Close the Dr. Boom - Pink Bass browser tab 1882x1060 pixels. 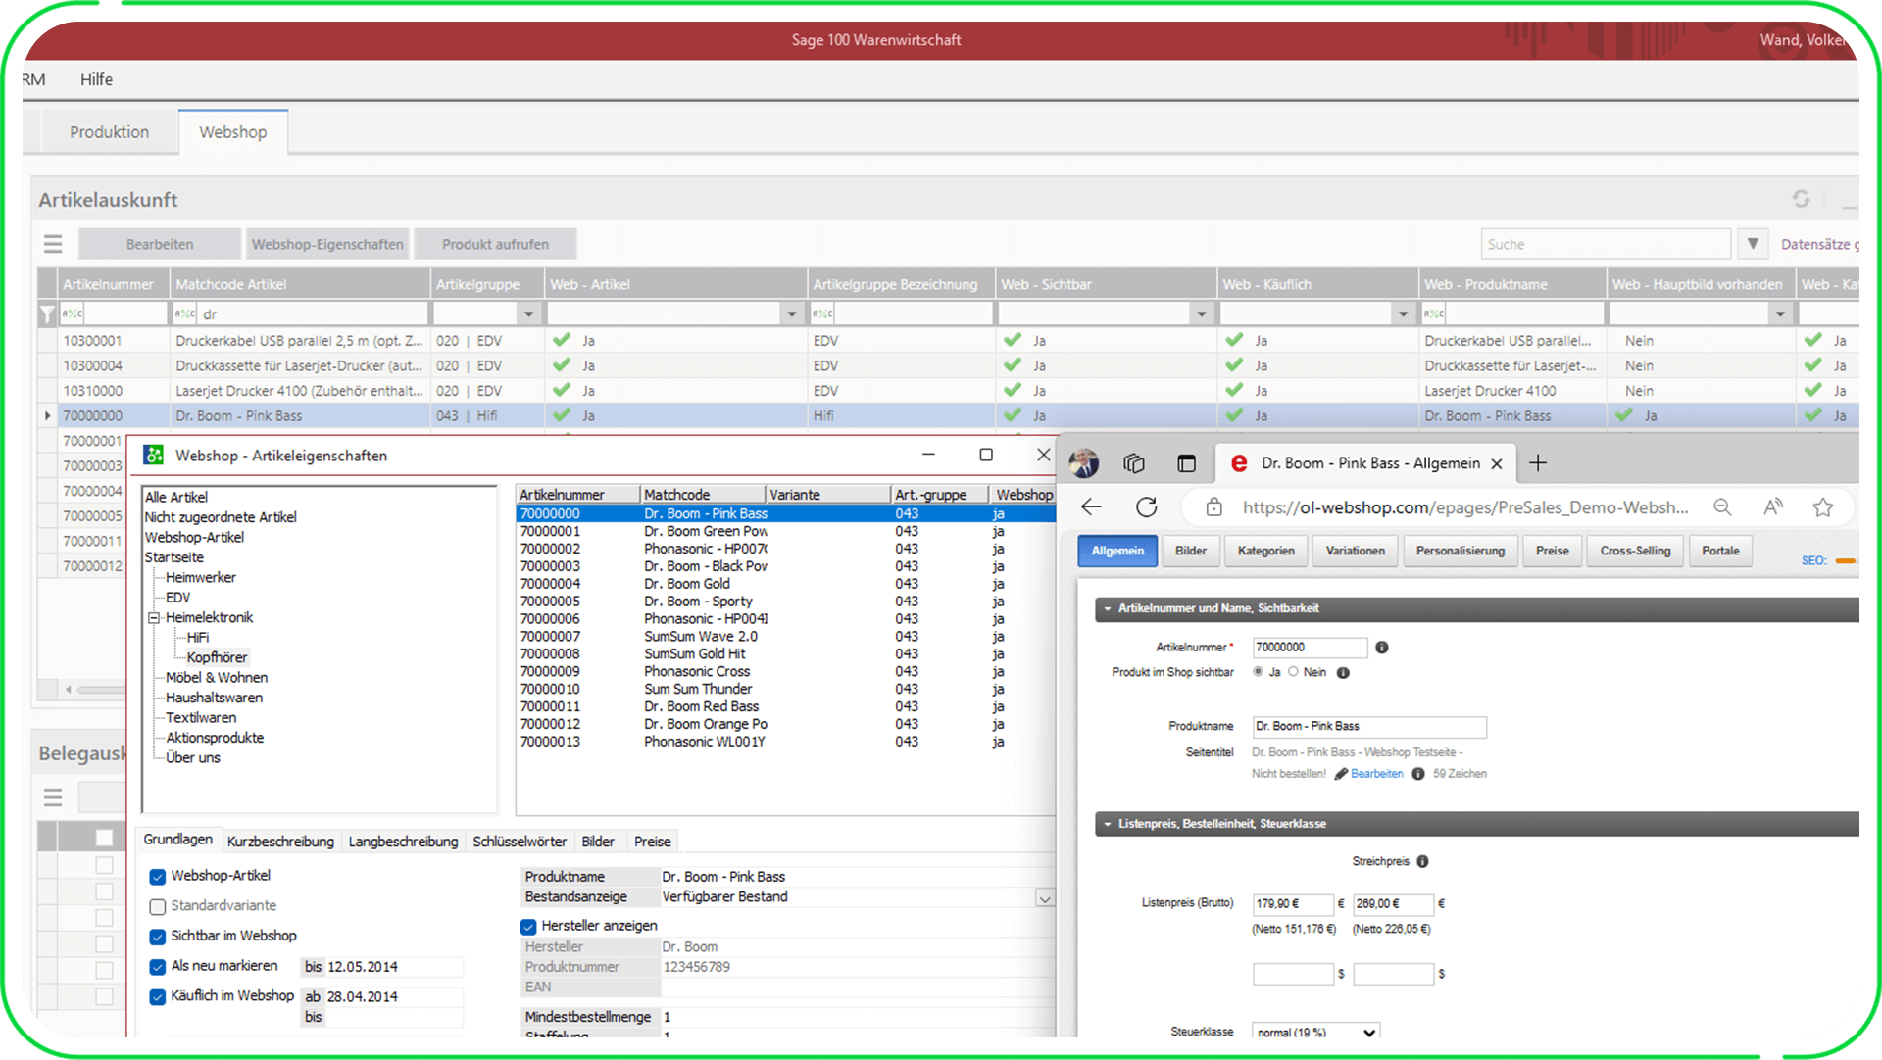(1497, 463)
